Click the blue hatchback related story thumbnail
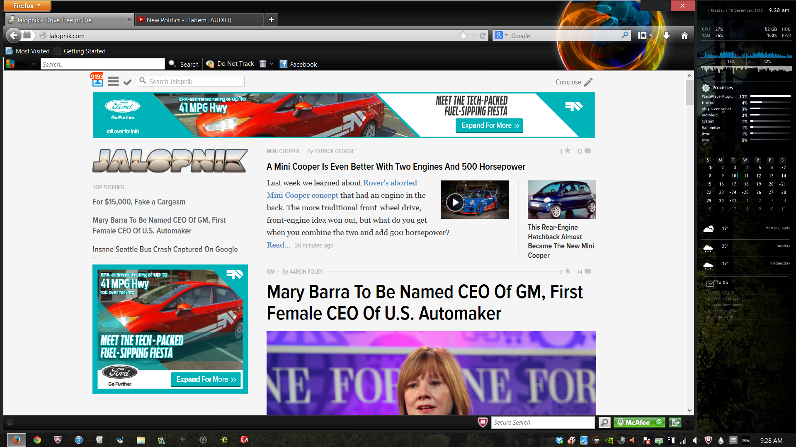 point(562,199)
